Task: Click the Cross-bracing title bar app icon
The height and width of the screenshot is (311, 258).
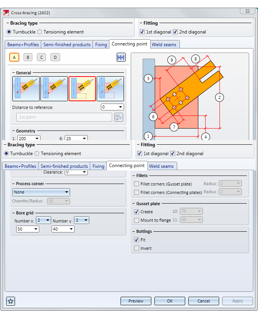Action: [x=6, y=13]
